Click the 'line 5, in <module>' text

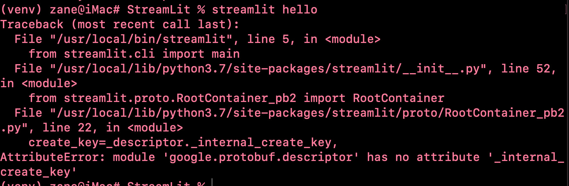tap(314, 39)
